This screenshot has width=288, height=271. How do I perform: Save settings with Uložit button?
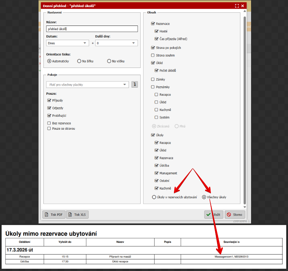213,214
